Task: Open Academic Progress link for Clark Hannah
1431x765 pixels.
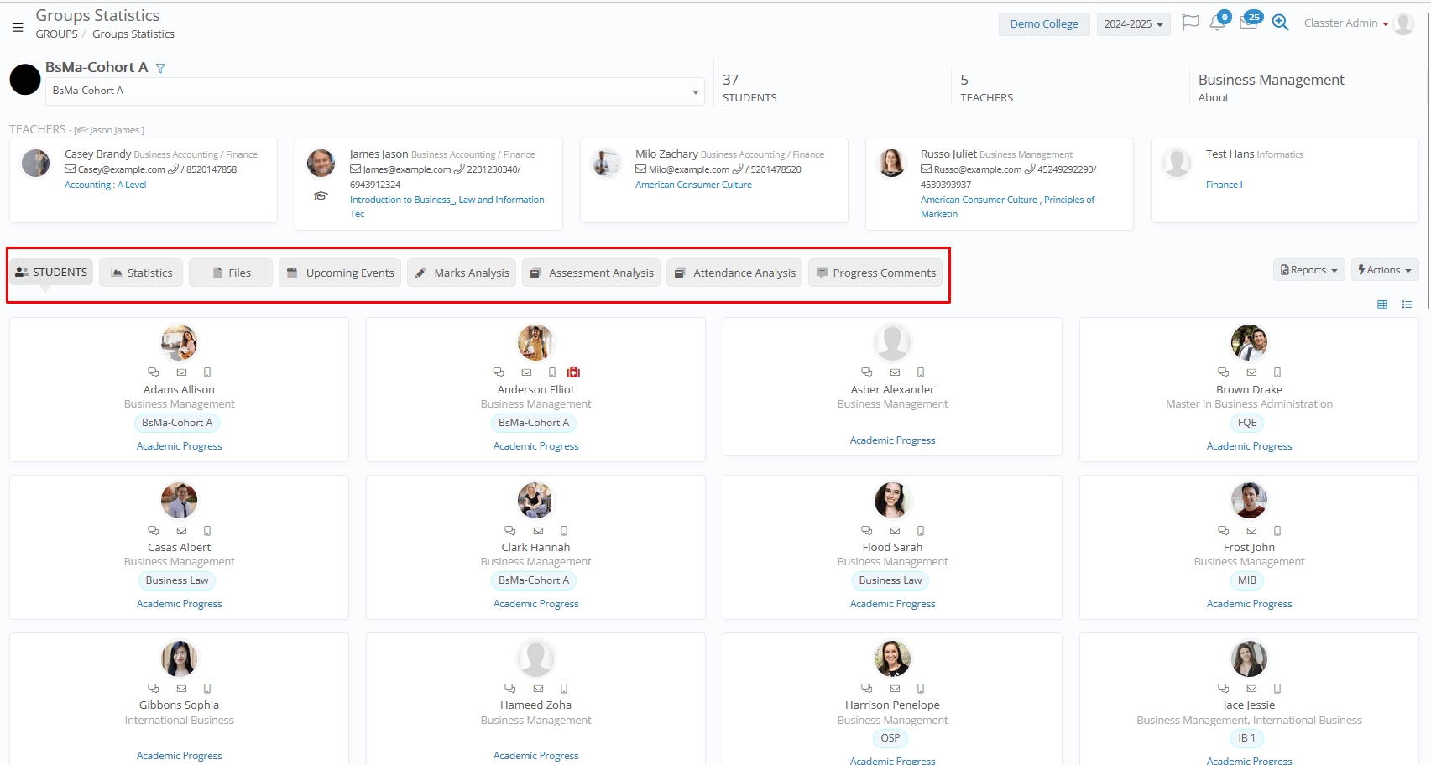Action: pos(535,604)
